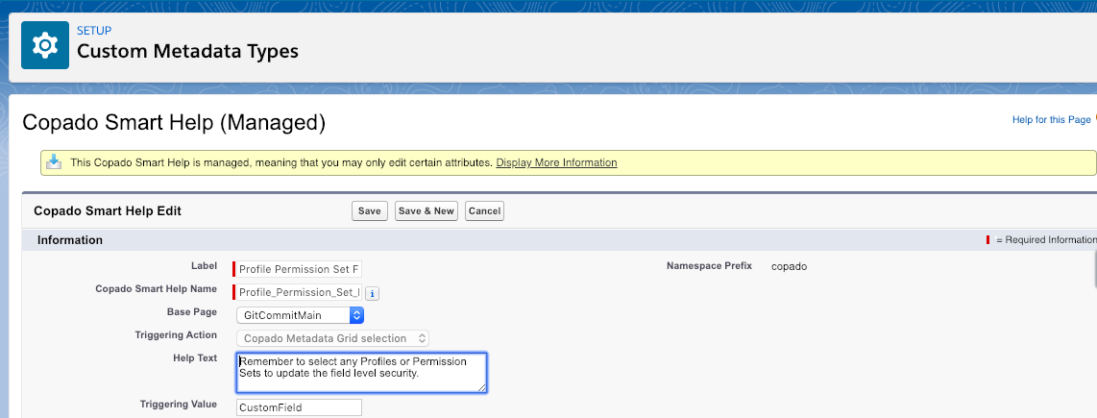Click the Triggering Value field label
Viewport: 1097px width, 418px height.
(179, 405)
